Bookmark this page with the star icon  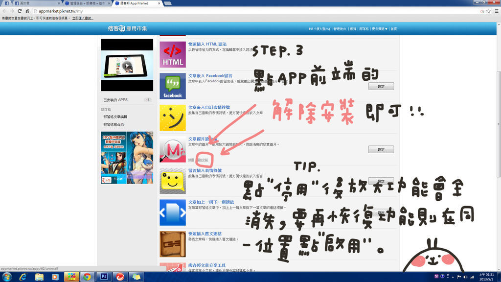(488, 11)
